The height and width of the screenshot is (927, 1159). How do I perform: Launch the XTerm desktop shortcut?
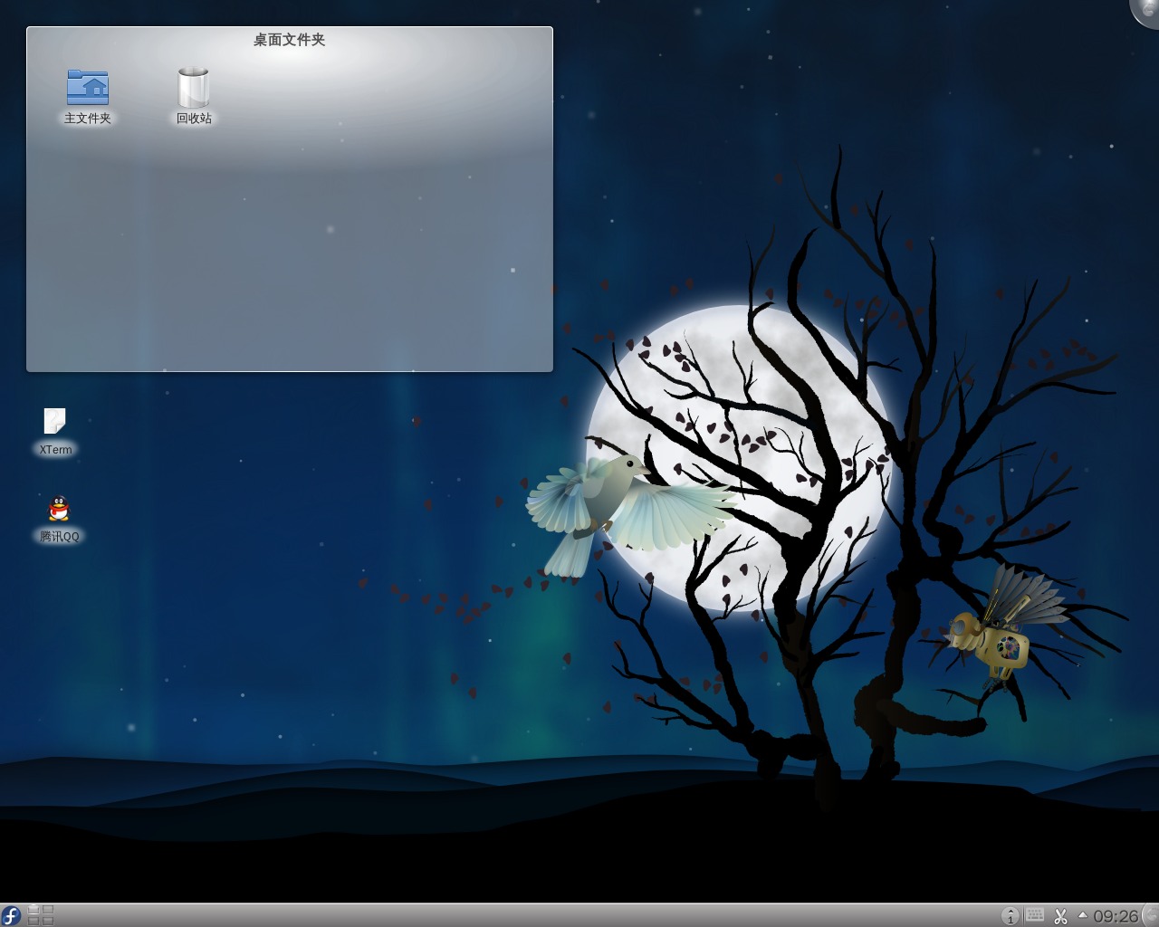pyautogui.click(x=55, y=432)
